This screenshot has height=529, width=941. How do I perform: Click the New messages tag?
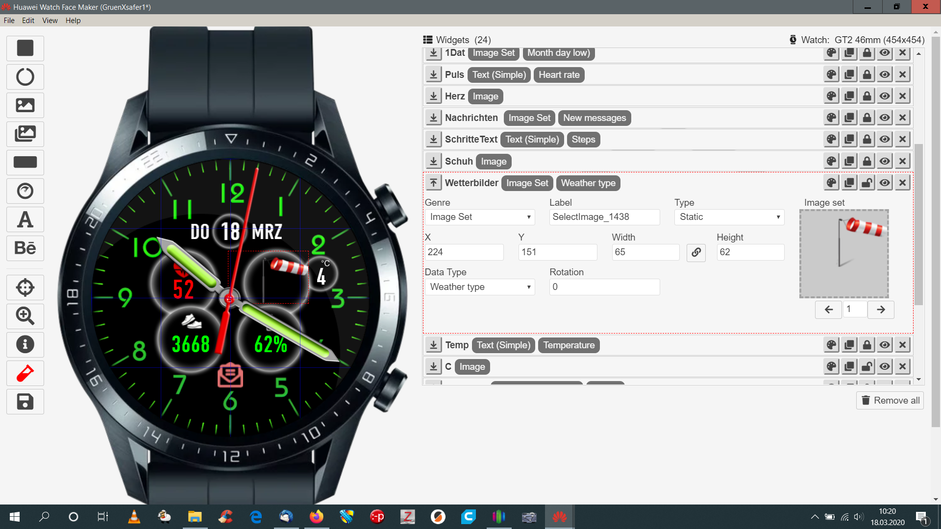click(x=594, y=118)
